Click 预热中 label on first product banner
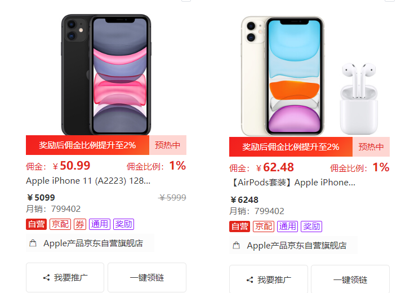Image resolution: width=410 pixels, height=293 pixels. pyautogui.click(x=168, y=145)
